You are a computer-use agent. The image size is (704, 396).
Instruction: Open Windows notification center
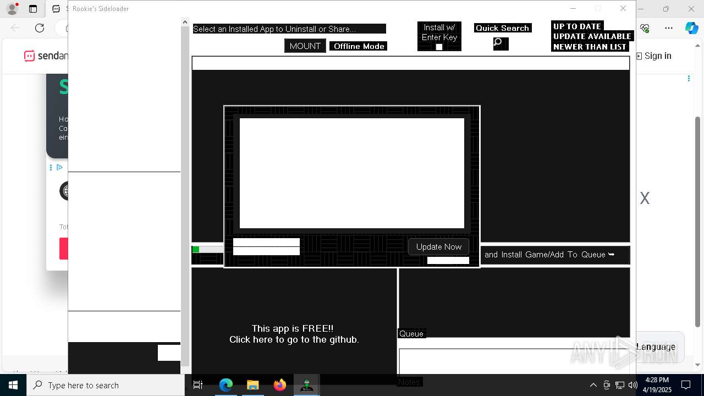(x=686, y=385)
